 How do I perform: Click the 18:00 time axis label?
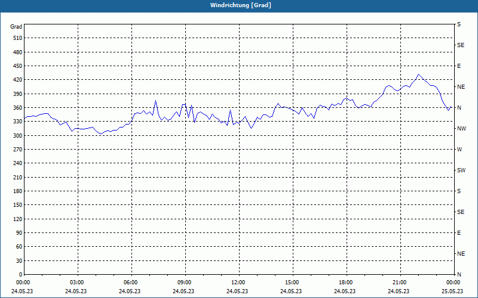coord(346,283)
